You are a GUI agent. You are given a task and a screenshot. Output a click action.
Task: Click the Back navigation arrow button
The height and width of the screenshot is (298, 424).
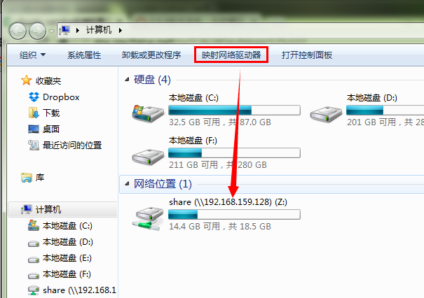(x=18, y=31)
